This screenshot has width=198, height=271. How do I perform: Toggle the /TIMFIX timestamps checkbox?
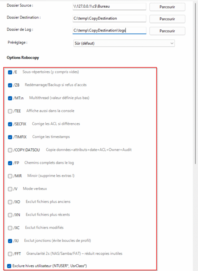coord(10,137)
